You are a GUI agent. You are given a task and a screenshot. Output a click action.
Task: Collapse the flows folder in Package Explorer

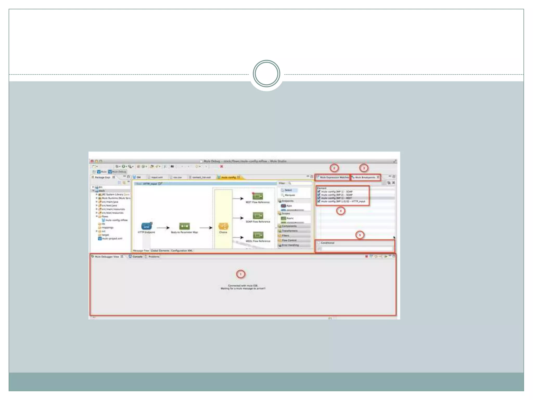[x=97, y=216]
